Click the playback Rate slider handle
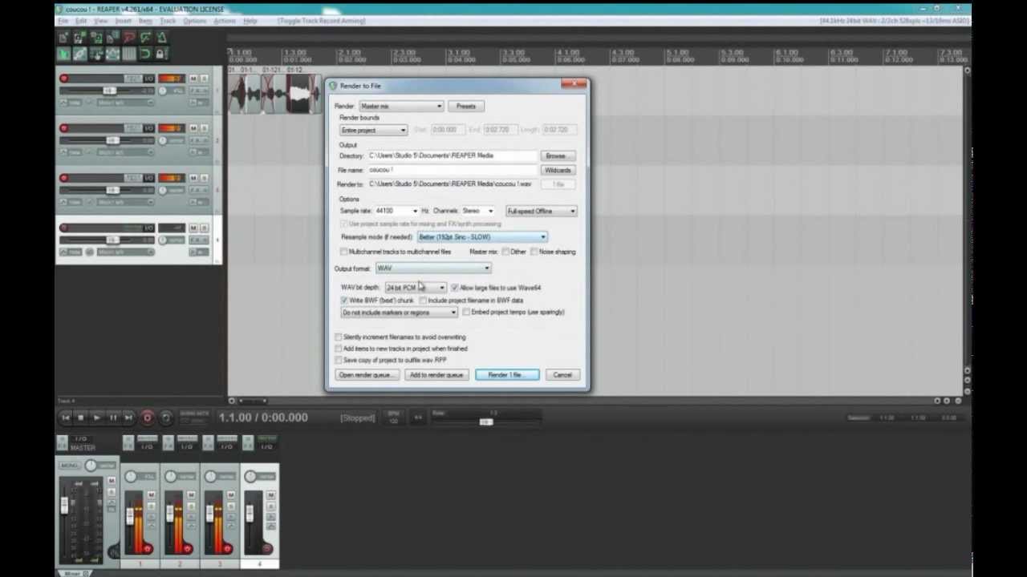This screenshot has height=577, width=1027. (485, 422)
